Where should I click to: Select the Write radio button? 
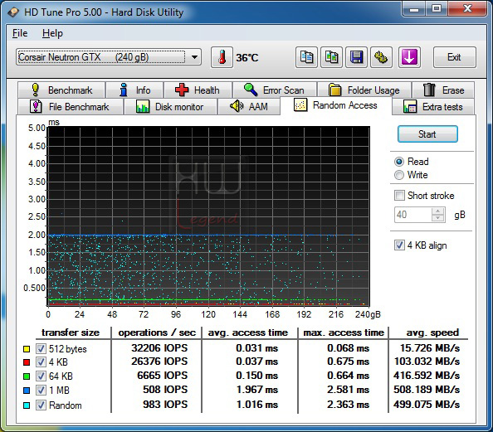[399, 175]
